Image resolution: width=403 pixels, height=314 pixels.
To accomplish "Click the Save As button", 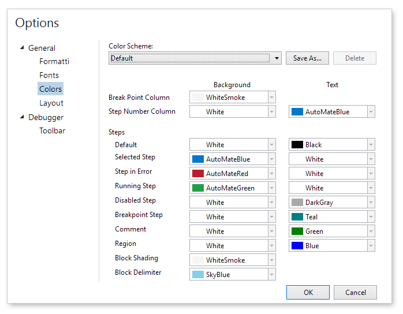I will (x=307, y=58).
